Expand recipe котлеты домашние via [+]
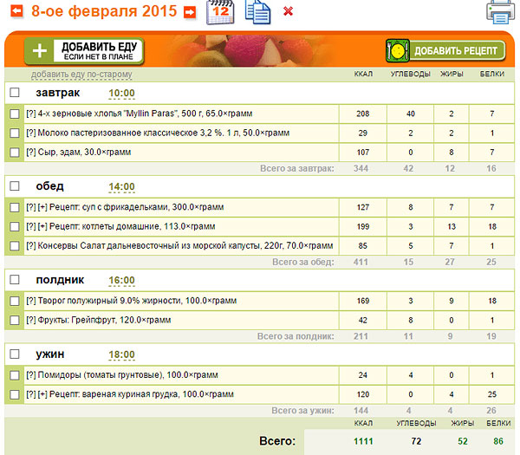 click(x=42, y=226)
